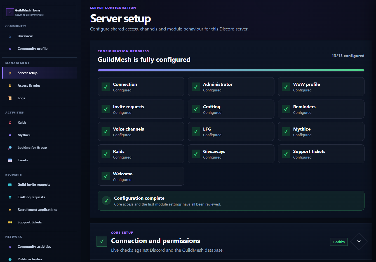
Task: Click the Reminders card green checkmark
Action: click(x=286, y=109)
